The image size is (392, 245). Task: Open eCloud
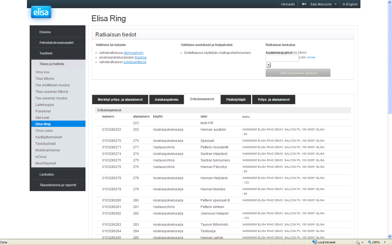41,157
